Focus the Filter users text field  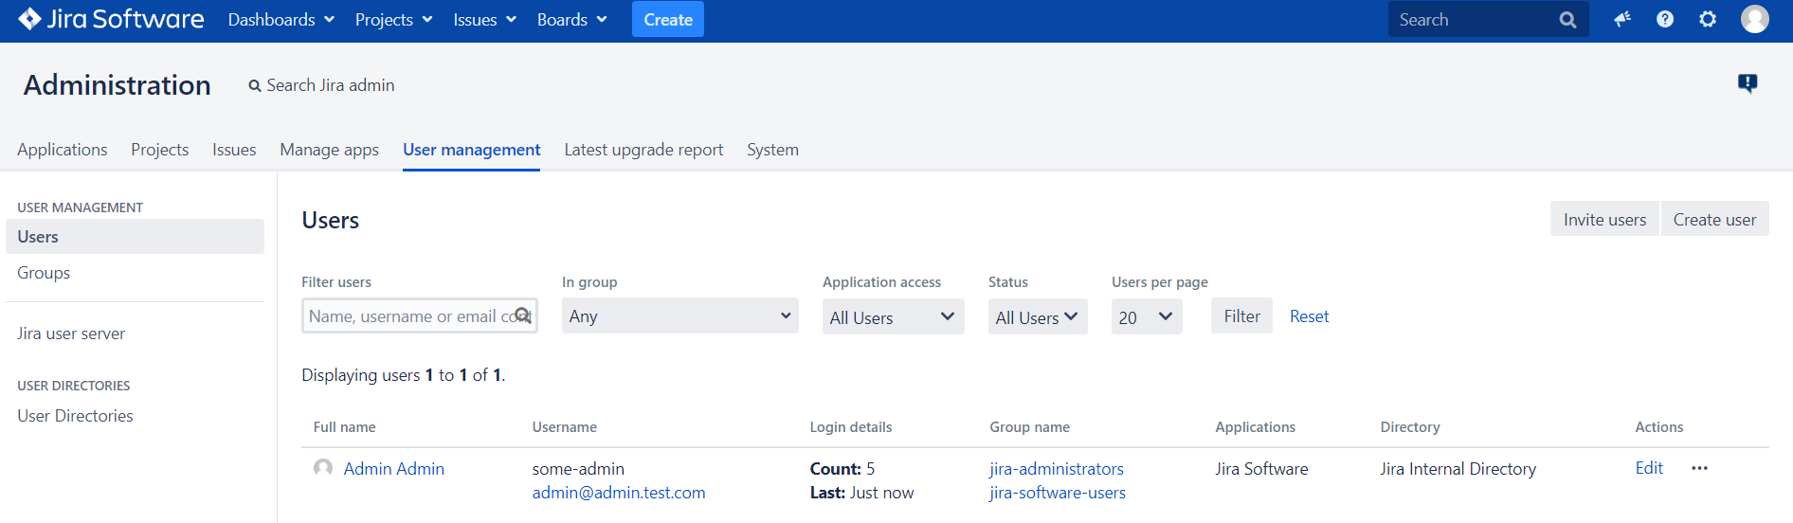coord(420,316)
